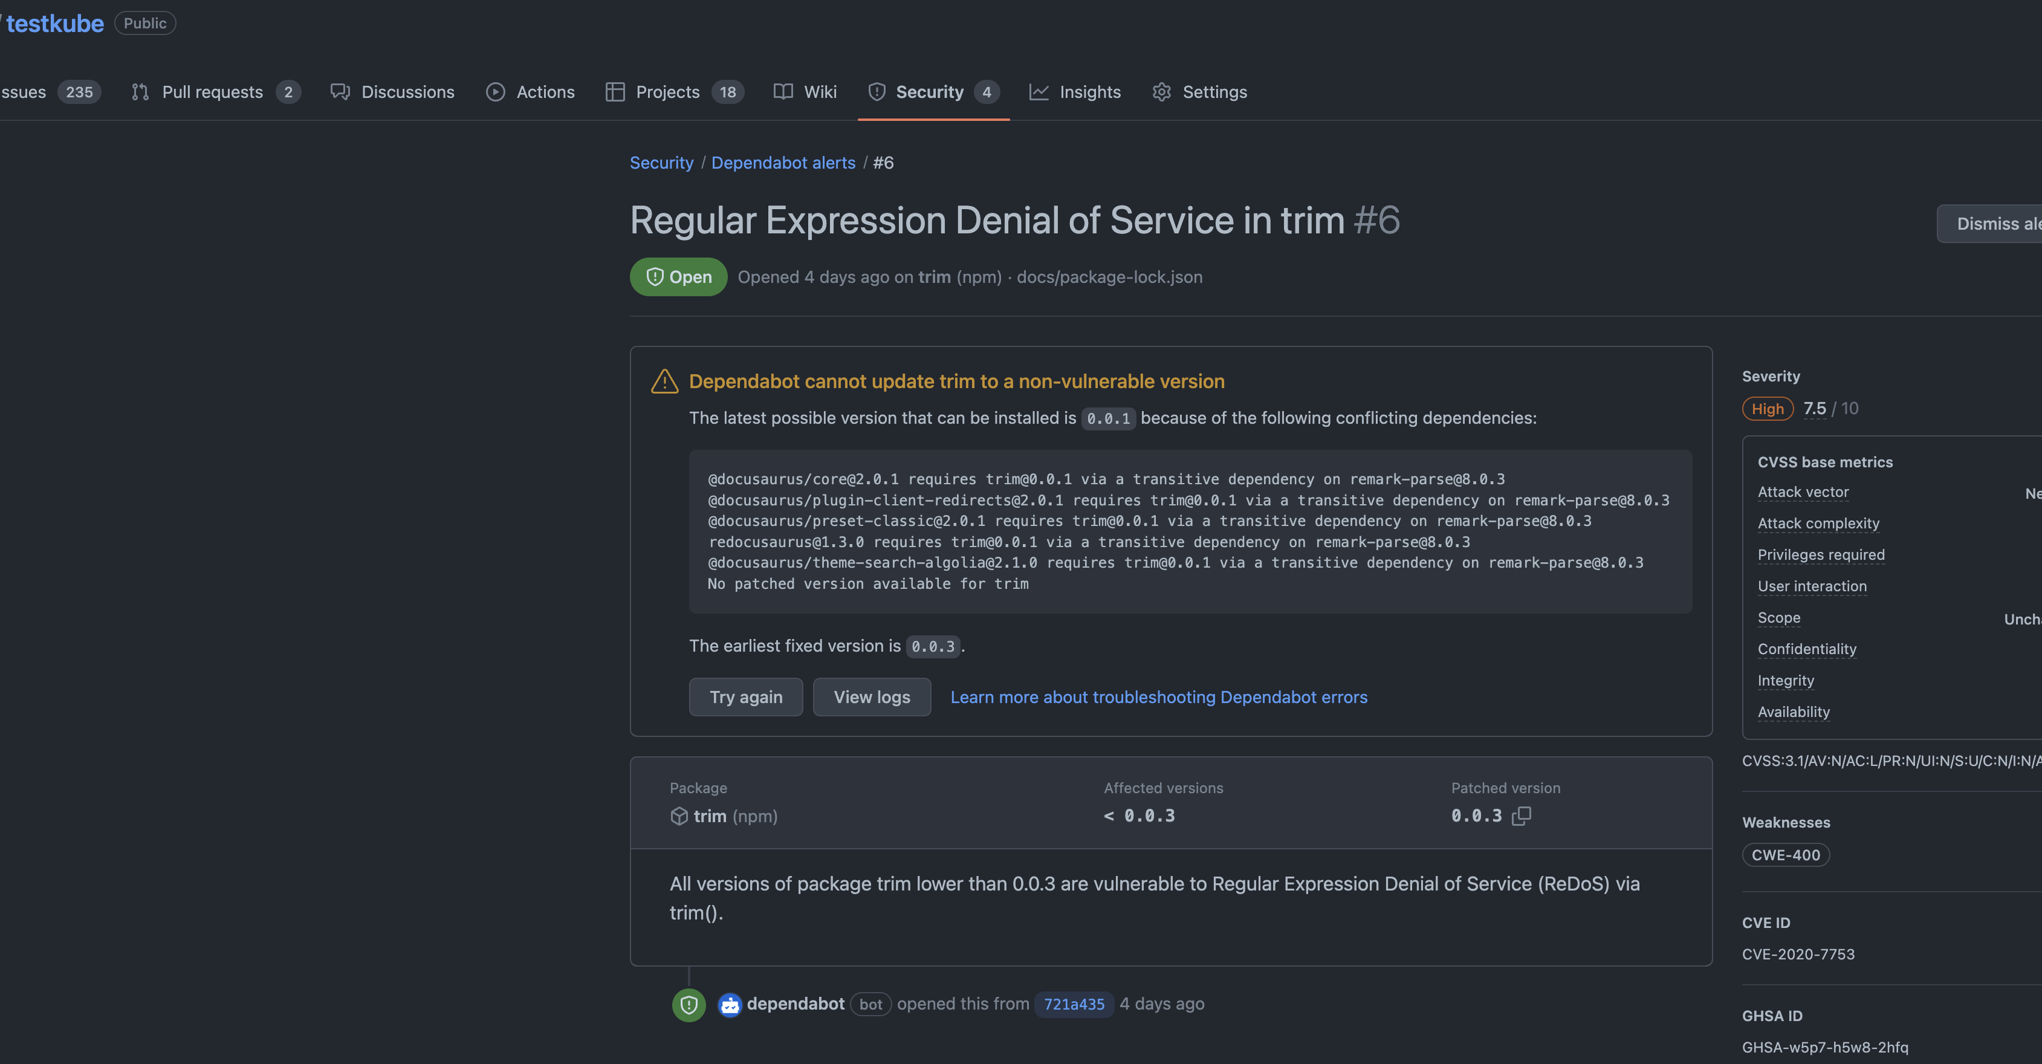Click the Dismiss alert button
This screenshot has width=2042, height=1064.
click(1989, 224)
